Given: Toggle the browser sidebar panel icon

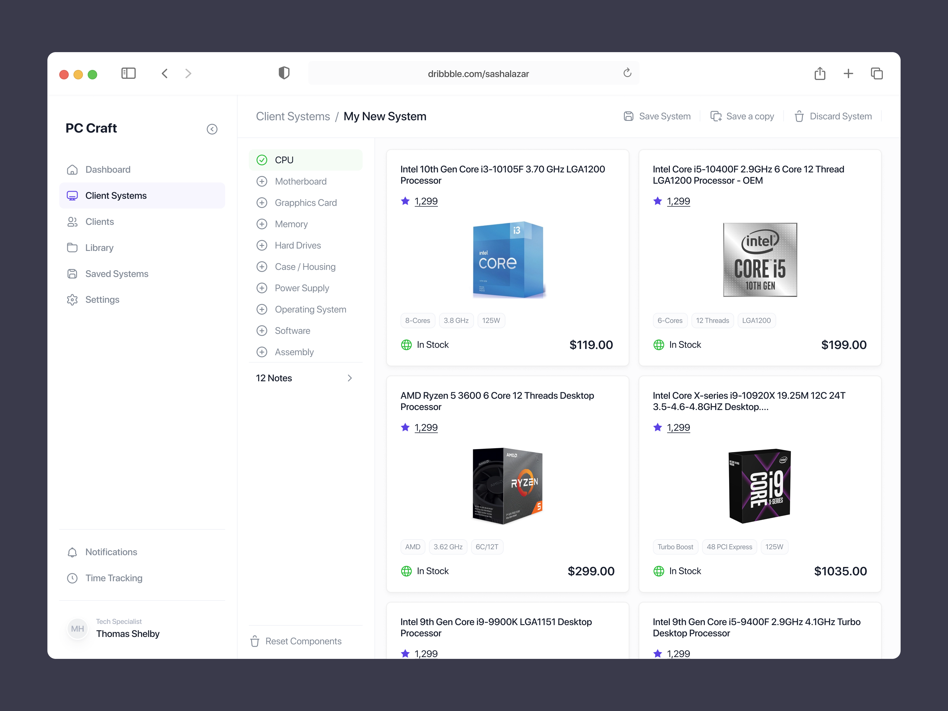Looking at the screenshot, I should [128, 73].
